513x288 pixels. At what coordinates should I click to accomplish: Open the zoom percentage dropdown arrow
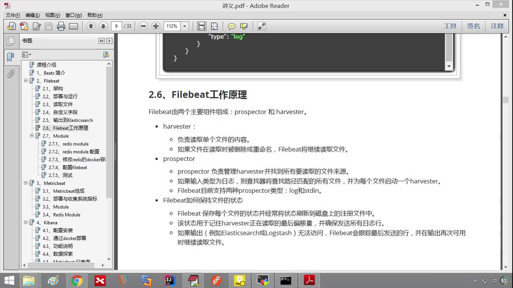click(184, 26)
